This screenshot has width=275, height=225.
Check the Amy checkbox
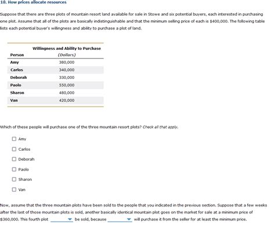tap(14, 139)
